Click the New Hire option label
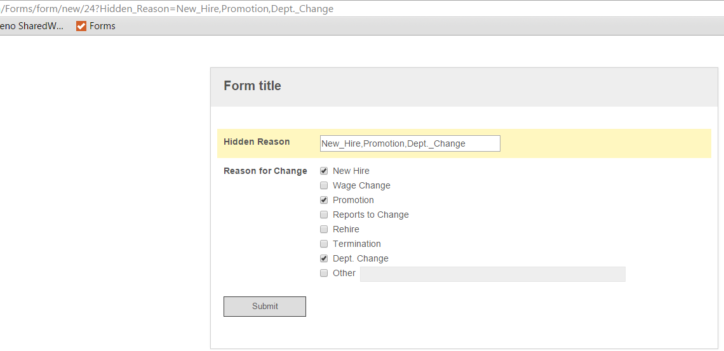The image size is (724, 351). coord(351,171)
